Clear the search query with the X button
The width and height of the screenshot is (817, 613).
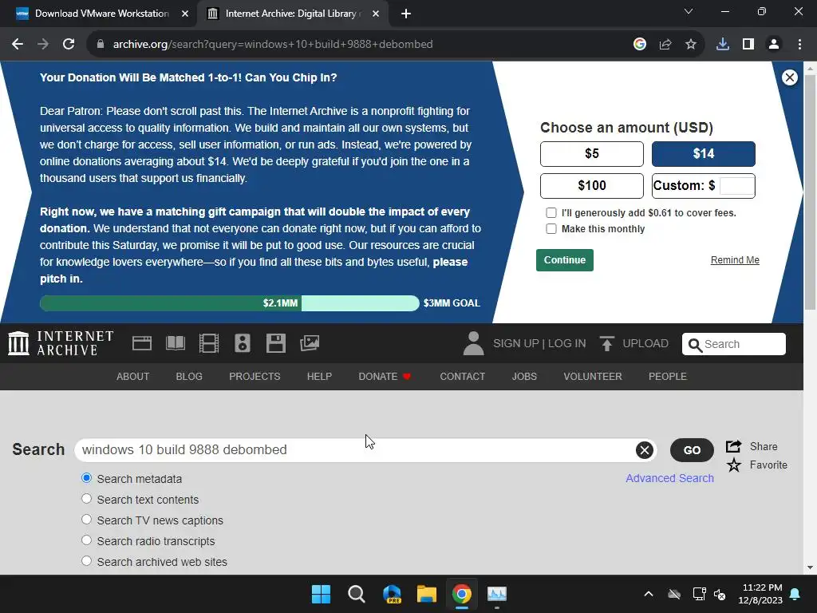click(644, 450)
